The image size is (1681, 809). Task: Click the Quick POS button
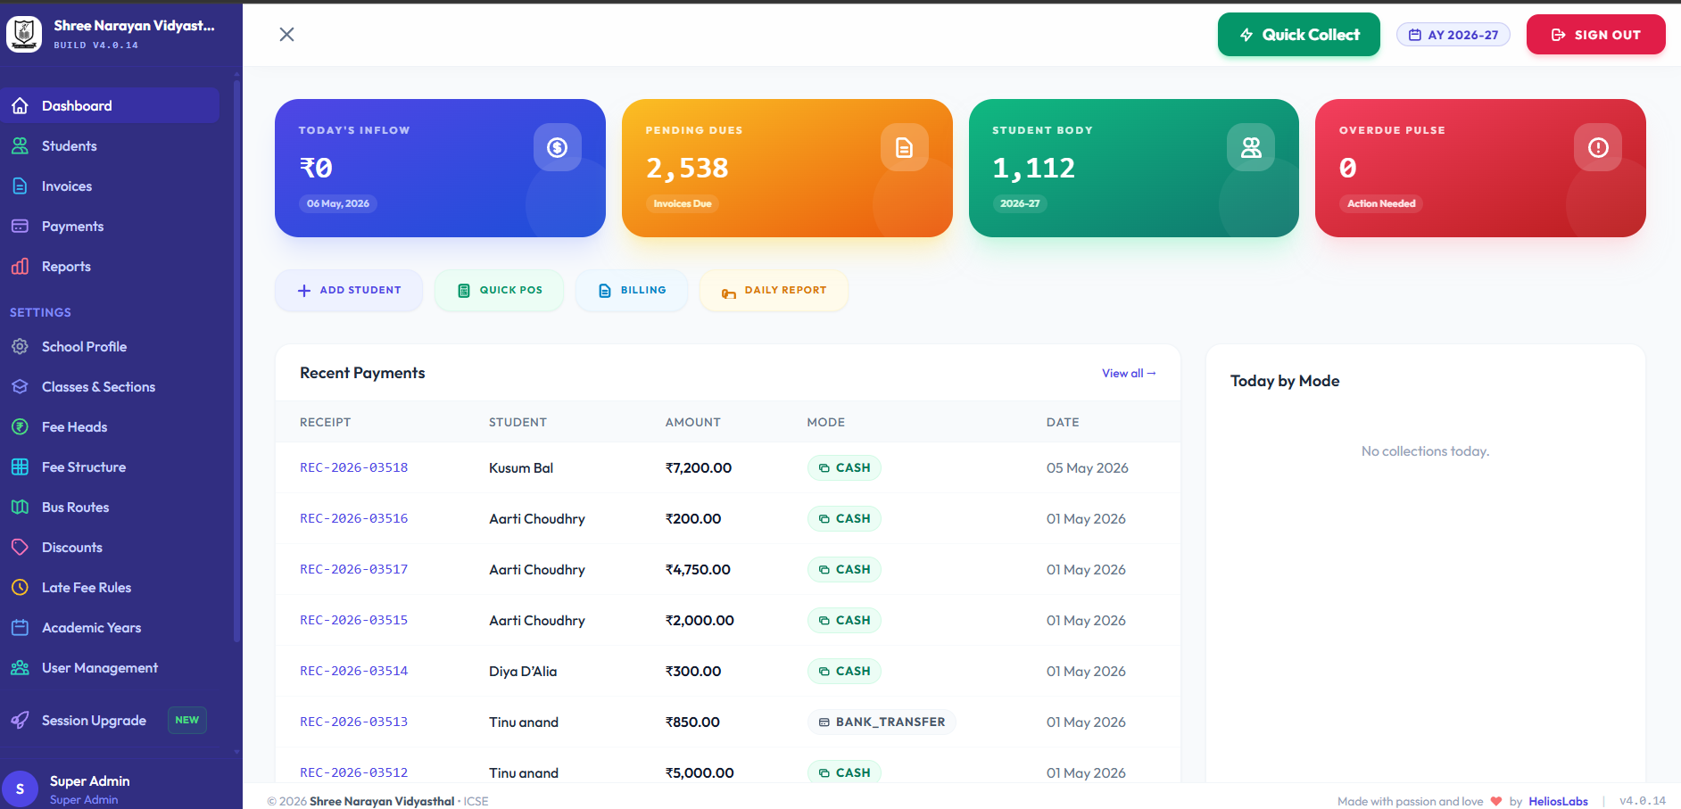pyautogui.click(x=499, y=290)
